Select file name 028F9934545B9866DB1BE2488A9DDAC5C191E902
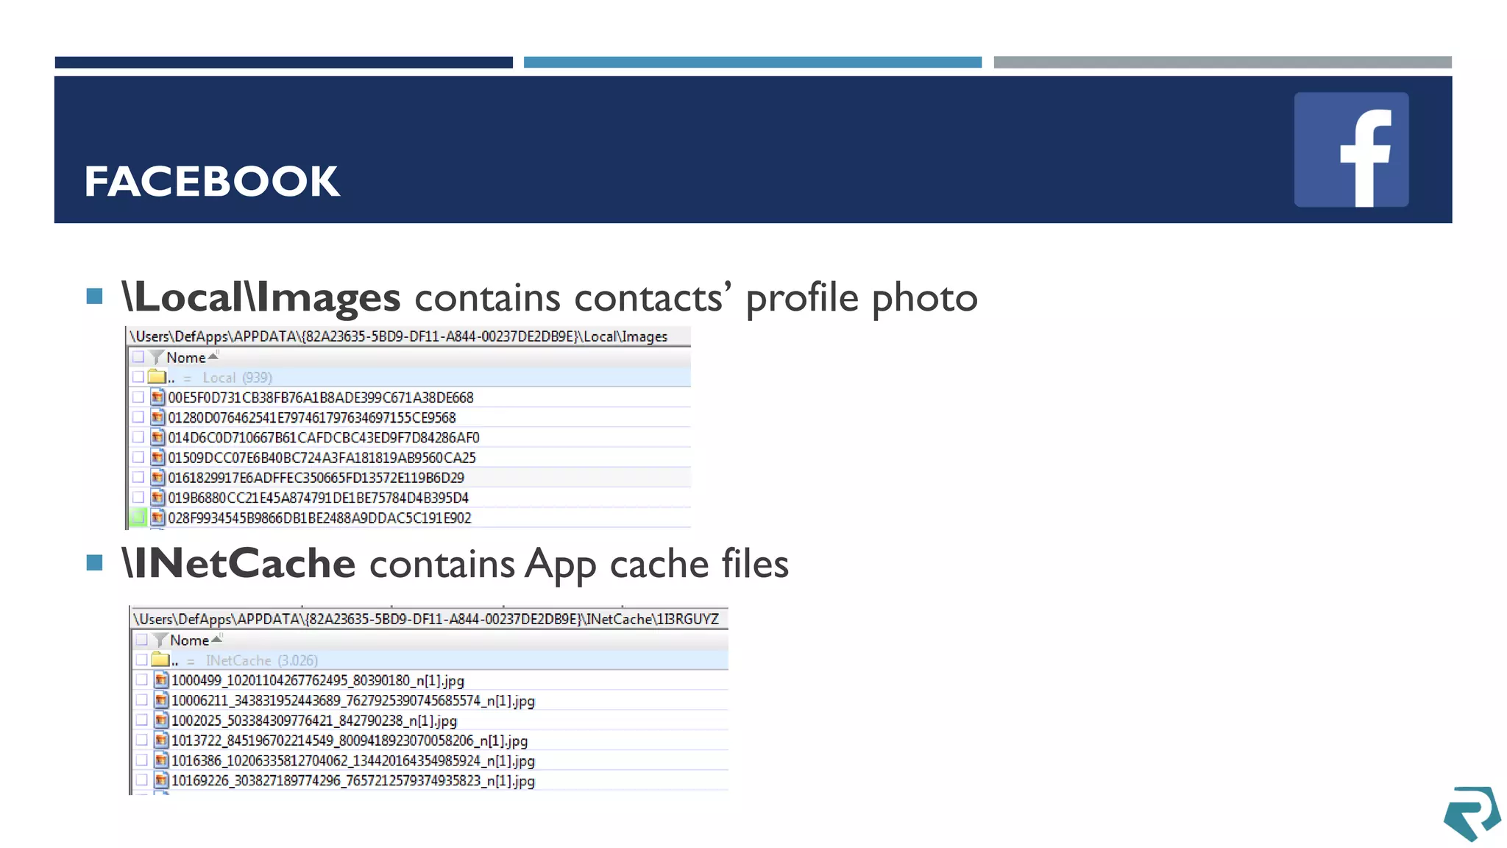This screenshot has height=848, width=1507. pos(319,518)
